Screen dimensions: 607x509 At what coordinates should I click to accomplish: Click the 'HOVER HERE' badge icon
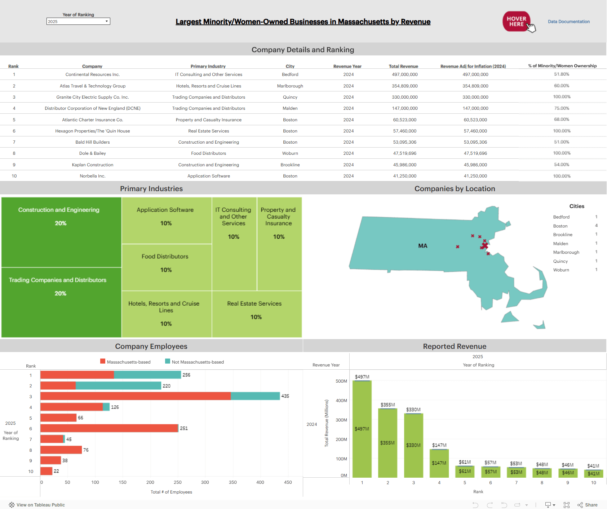518,21
